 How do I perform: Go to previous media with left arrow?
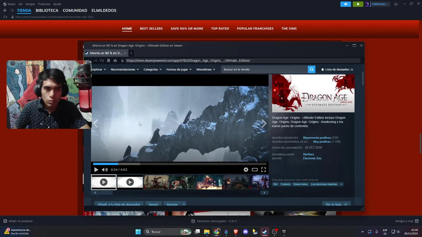tap(96, 124)
